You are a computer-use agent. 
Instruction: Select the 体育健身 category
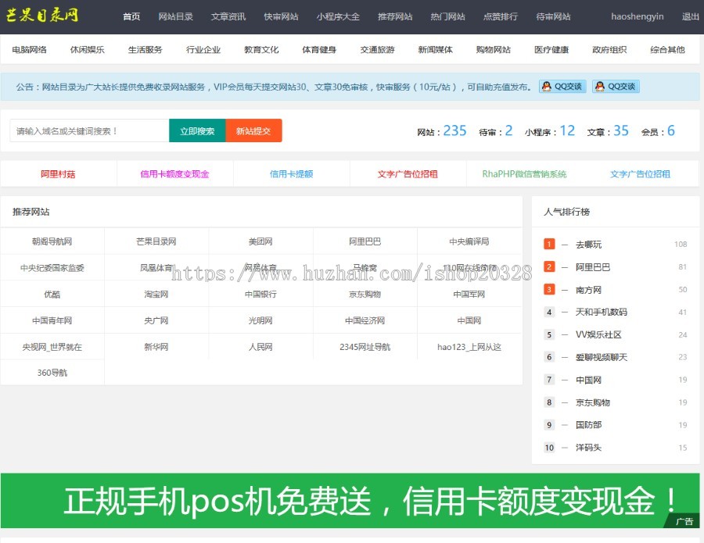(319, 50)
